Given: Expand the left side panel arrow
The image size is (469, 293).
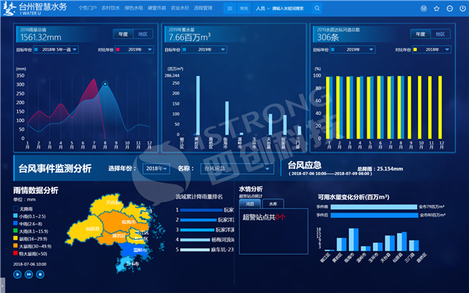Looking at the screenshot, I should 2,285.
